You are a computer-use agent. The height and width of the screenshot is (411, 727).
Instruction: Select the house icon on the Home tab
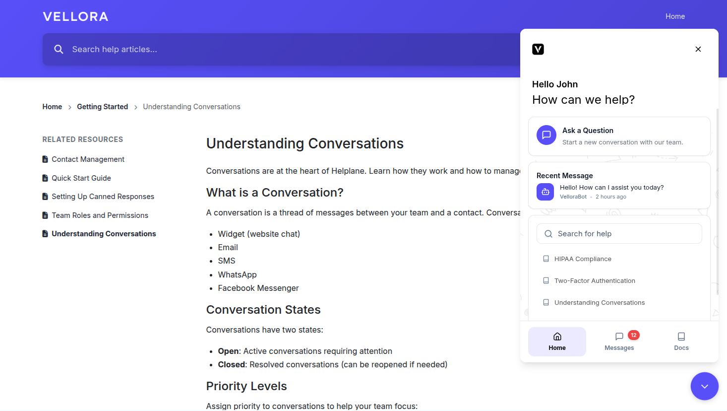[557, 336]
